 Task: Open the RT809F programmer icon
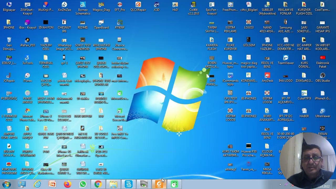tap(120, 24)
